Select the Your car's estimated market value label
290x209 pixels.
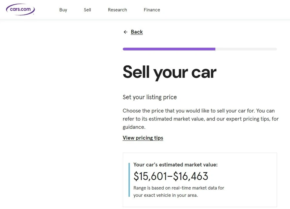click(176, 165)
